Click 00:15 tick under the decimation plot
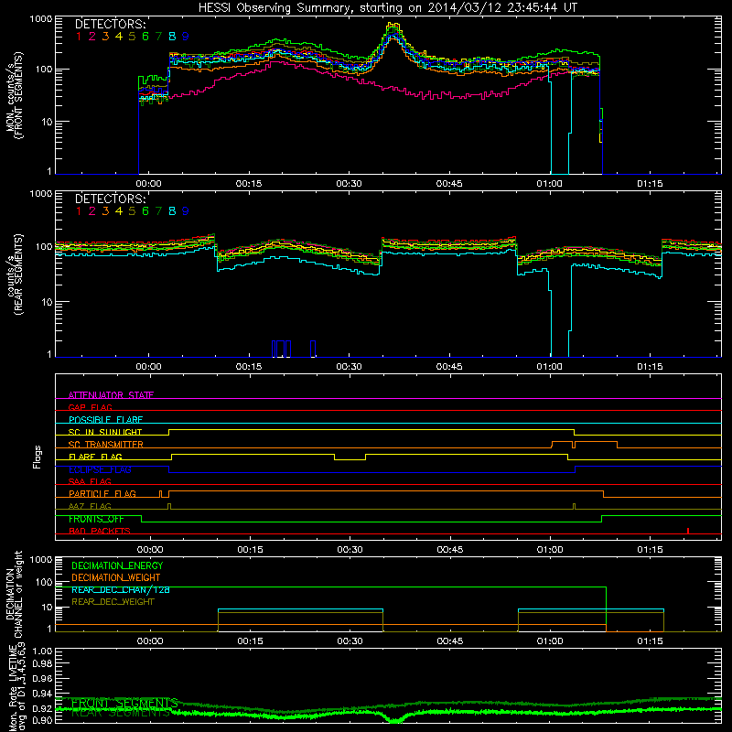 point(250,641)
